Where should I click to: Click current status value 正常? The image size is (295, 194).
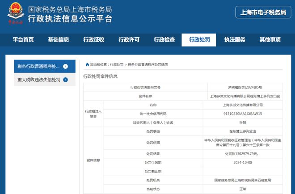pos(243,189)
